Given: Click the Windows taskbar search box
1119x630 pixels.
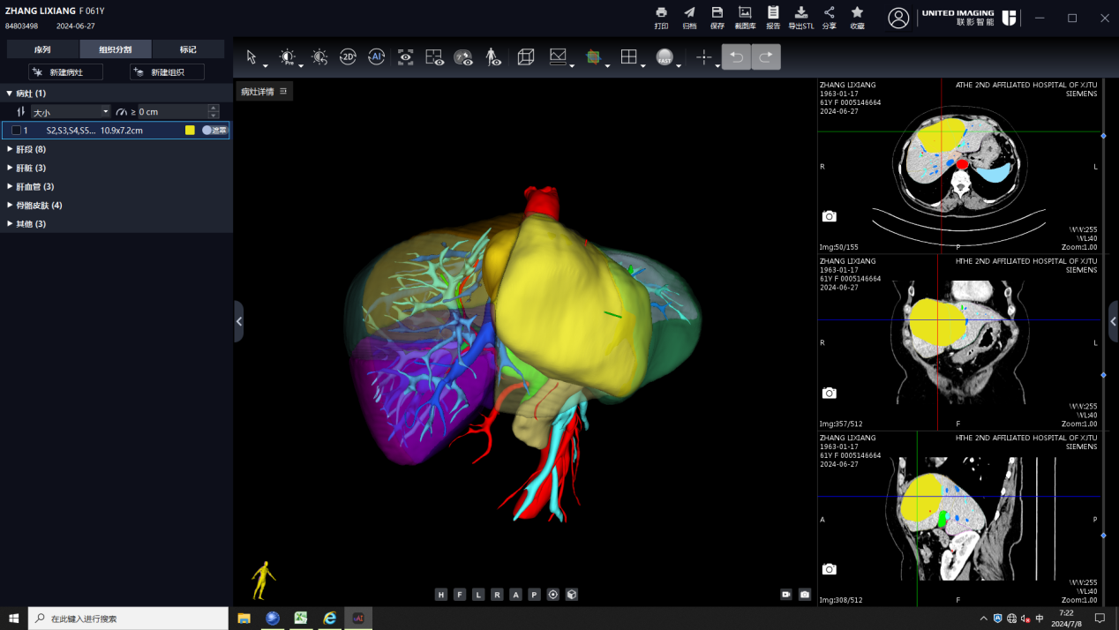Looking at the screenshot, I should coord(128,619).
